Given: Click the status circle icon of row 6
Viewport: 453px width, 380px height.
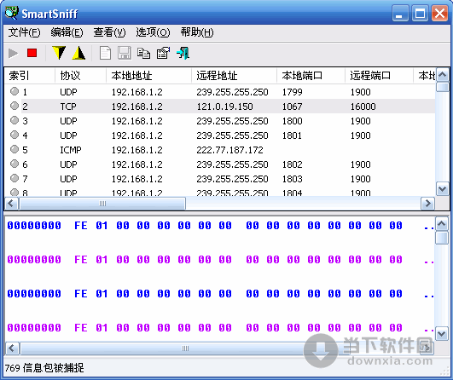Looking at the screenshot, I should coord(15,164).
